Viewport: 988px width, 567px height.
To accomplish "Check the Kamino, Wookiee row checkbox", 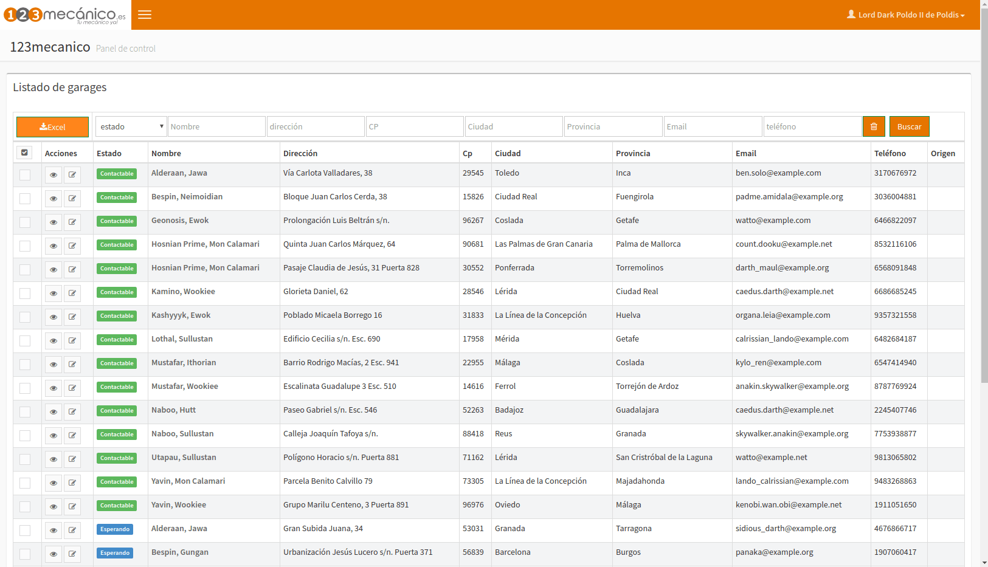I will click(25, 294).
